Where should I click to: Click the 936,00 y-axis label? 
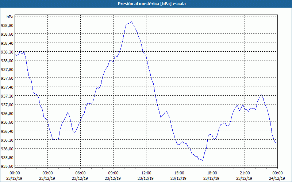7,149
